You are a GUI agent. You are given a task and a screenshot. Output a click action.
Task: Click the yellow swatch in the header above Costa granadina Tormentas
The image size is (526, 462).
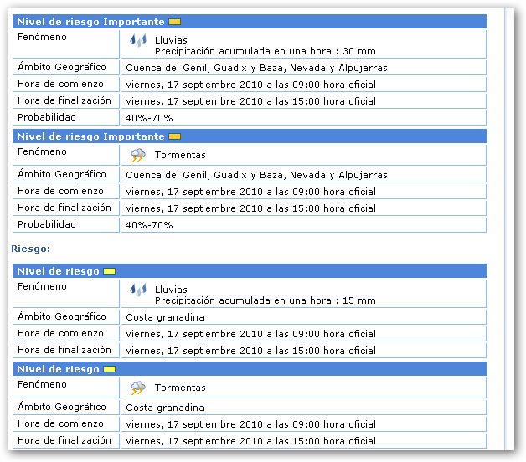click(x=109, y=369)
